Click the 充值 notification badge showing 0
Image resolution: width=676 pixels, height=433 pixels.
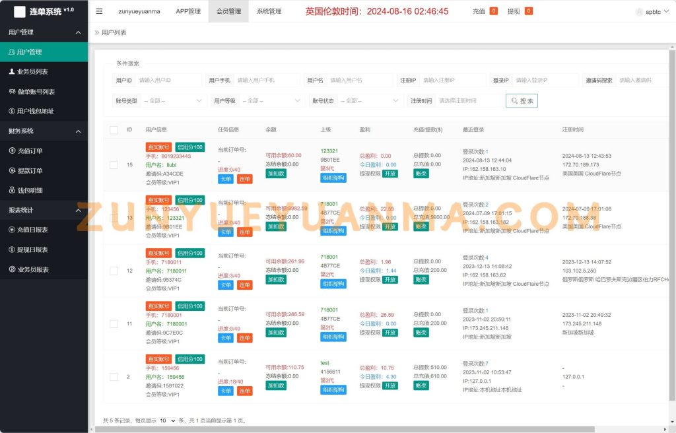pyautogui.click(x=494, y=11)
